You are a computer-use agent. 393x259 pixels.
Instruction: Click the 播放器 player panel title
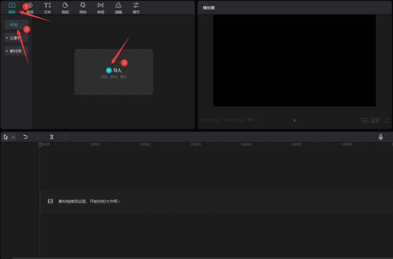pyautogui.click(x=209, y=8)
